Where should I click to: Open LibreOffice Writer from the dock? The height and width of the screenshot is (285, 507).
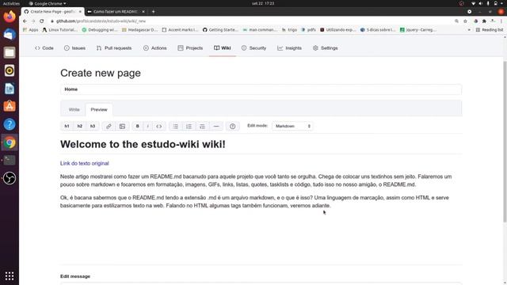(10, 89)
